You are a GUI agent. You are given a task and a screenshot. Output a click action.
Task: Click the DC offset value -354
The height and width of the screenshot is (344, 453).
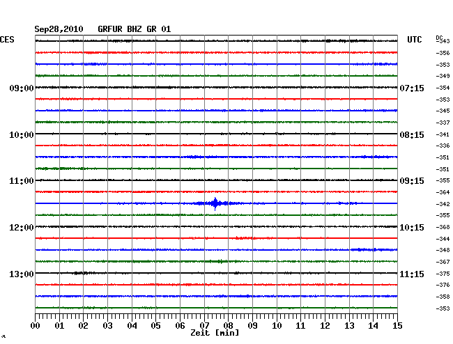[443, 88]
